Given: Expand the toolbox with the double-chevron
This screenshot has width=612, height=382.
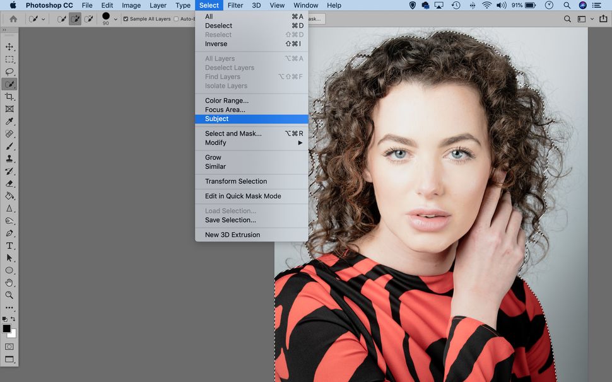Looking at the screenshot, I should 4,30.
